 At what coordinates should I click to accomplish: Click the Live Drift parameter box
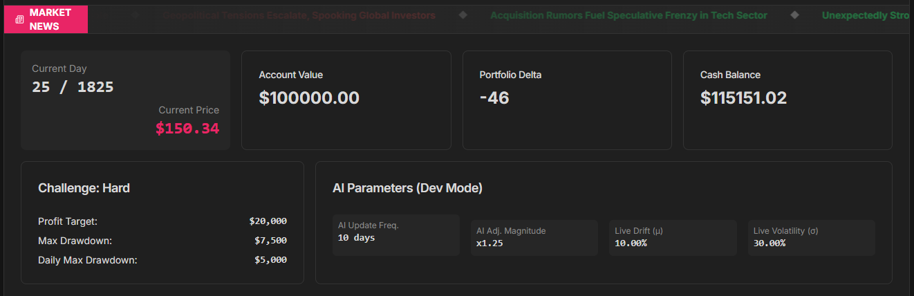[672, 238]
